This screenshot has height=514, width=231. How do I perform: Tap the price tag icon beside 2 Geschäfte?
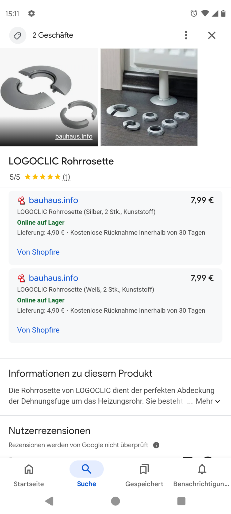(x=18, y=35)
